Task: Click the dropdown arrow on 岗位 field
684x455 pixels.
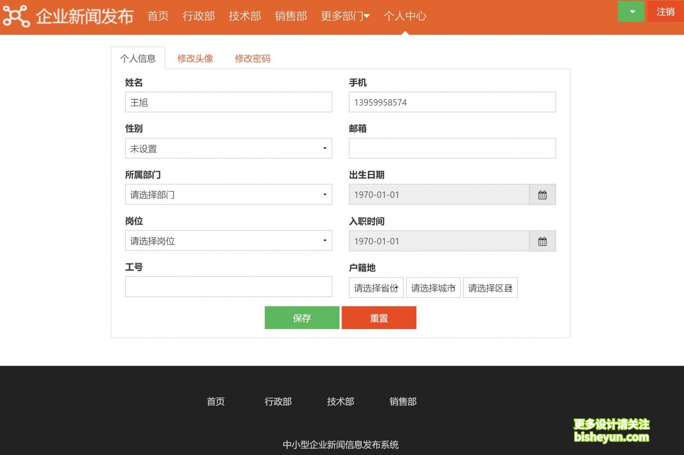Action: (x=324, y=241)
